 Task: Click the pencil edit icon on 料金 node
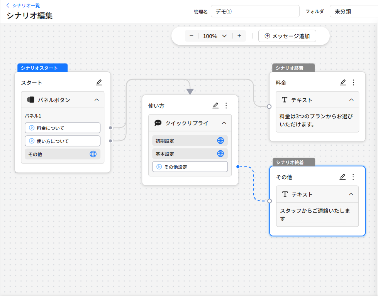[x=343, y=82]
